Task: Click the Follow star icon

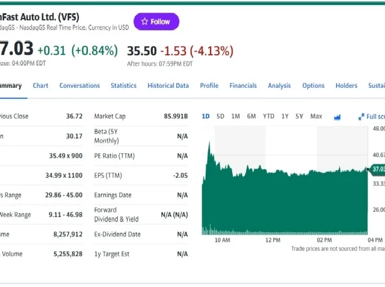Action: tap(144, 22)
